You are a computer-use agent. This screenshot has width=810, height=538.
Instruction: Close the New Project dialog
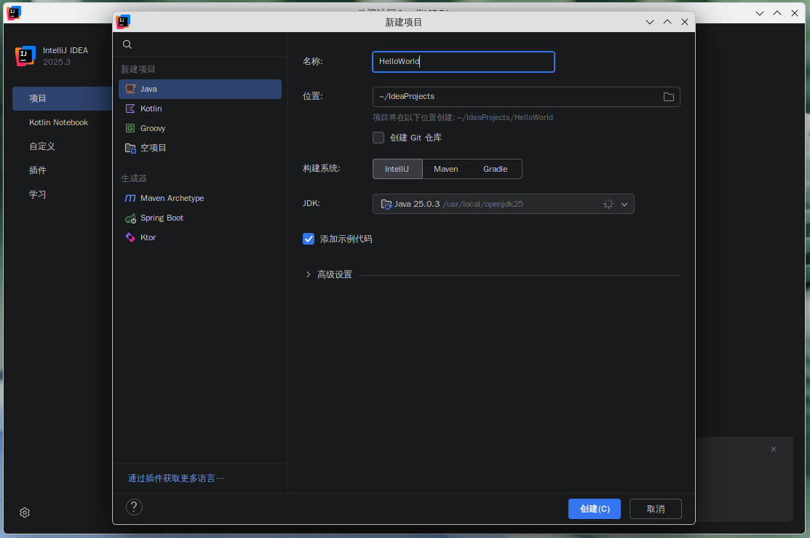(x=685, y=22)
